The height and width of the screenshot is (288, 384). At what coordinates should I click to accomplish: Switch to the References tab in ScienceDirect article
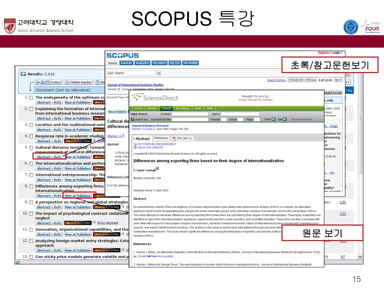161,138
